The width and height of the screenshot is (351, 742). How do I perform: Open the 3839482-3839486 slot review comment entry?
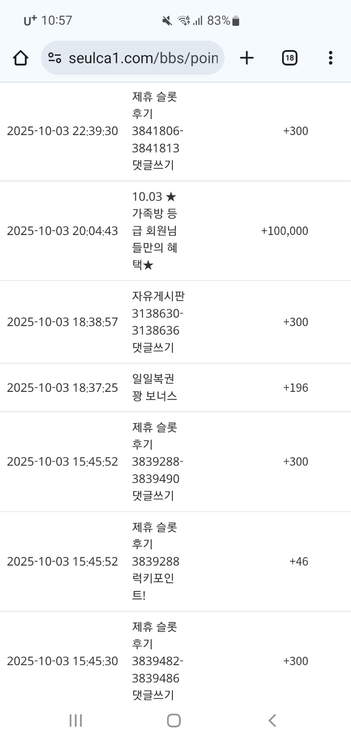[x=157, y=661]
